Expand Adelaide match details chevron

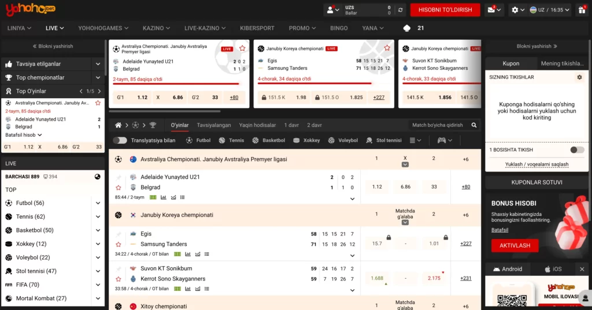click(x=352, y=199)
